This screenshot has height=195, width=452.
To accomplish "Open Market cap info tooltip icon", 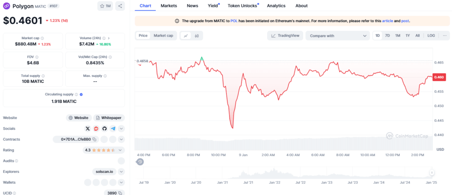I will [42, 38].
